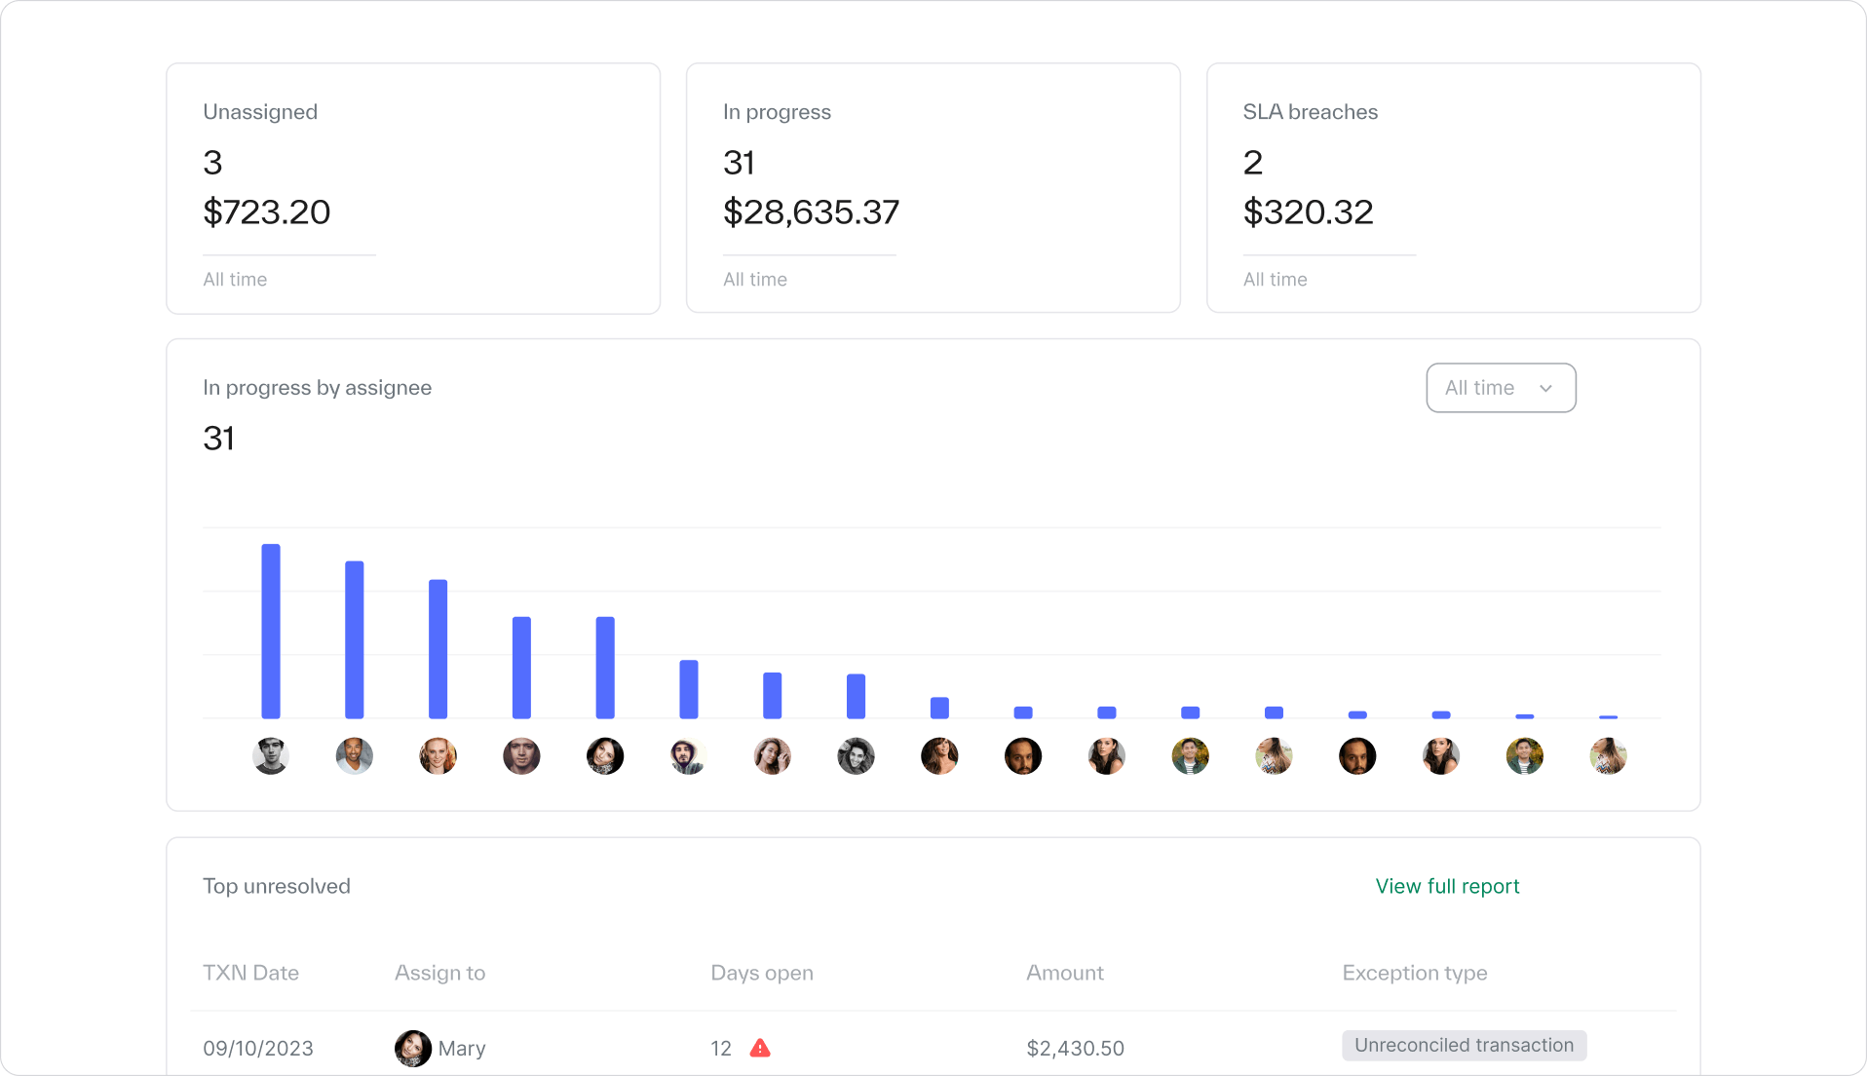Click the Unreconciled transaction badge
This screenshot has width=1867, height=1076.
[x=1464, y=1046]
